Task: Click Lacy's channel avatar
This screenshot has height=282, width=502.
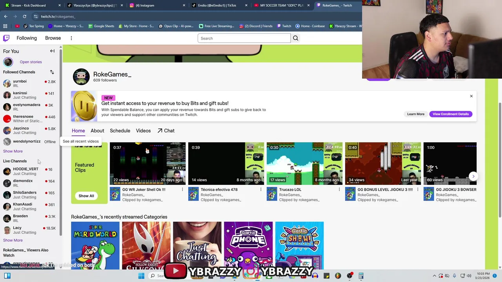Action: point(7,230)
